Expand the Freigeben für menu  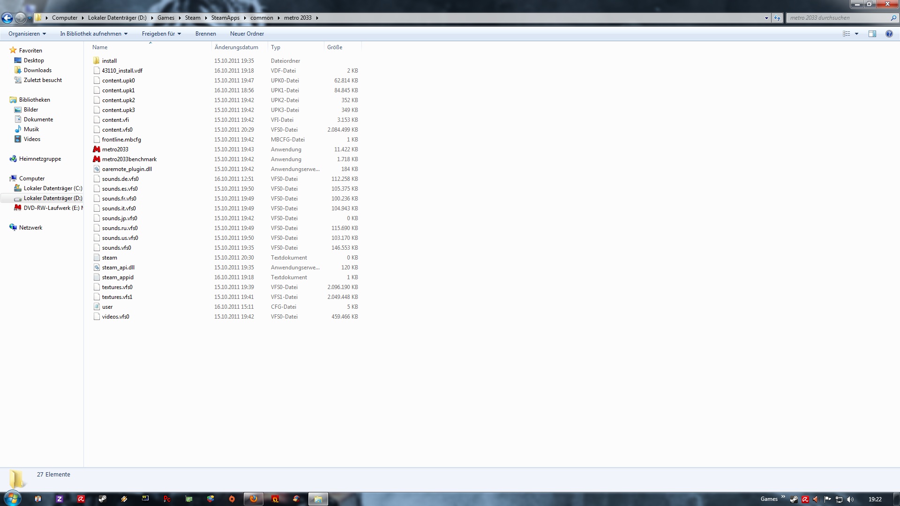161,34
